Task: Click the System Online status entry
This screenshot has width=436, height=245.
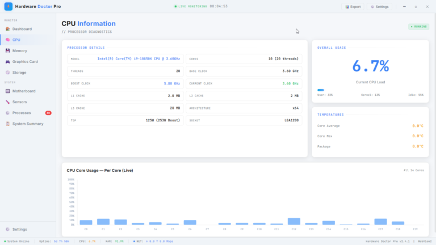Action: (x=16, y=242)
